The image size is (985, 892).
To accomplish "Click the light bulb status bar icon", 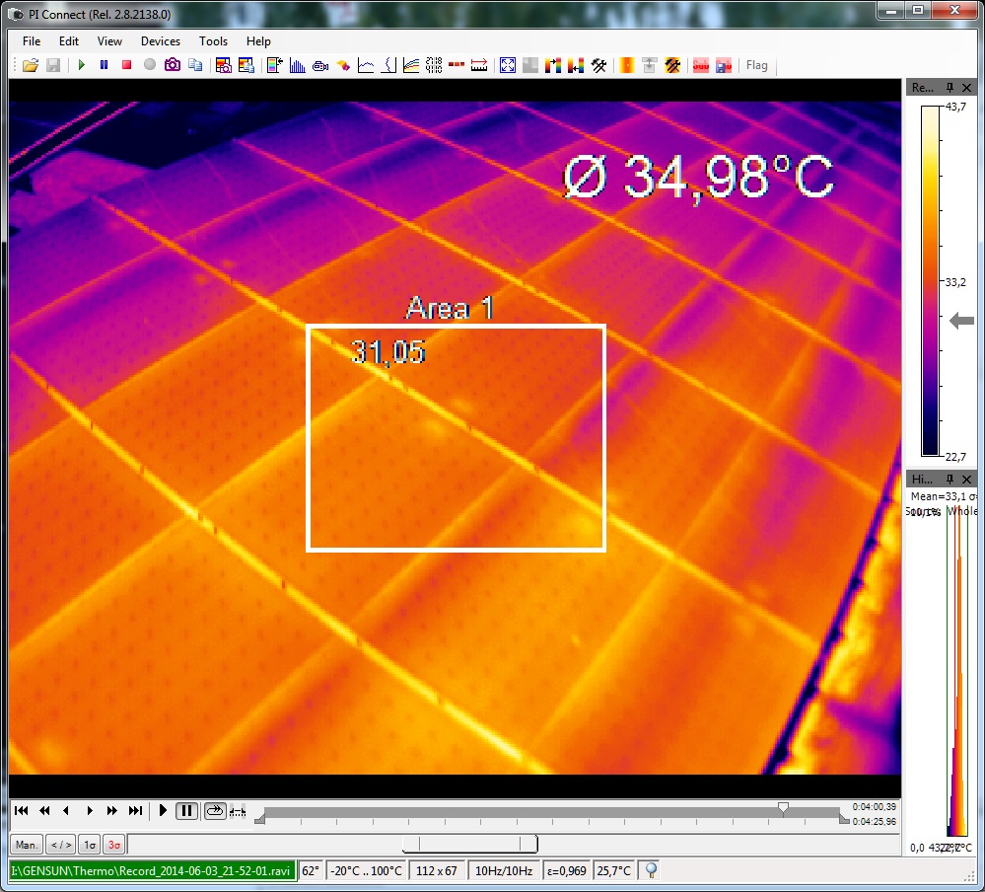I will point(651,870).
